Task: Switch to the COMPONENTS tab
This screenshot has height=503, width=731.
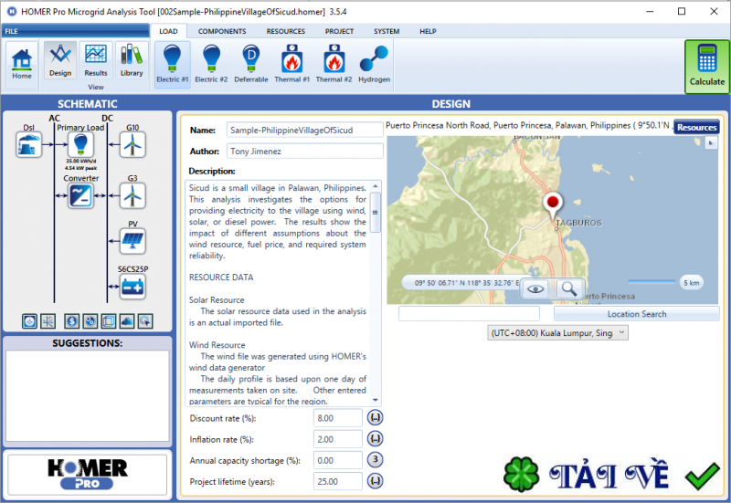Action: point(222,31)
